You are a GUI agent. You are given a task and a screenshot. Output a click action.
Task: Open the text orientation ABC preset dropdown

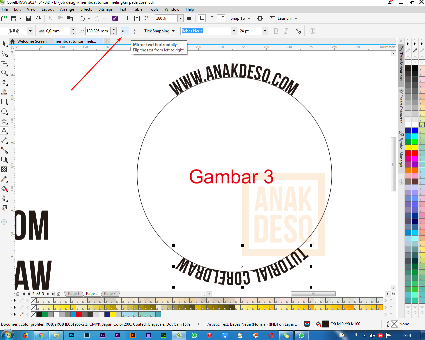pos(30,31)
